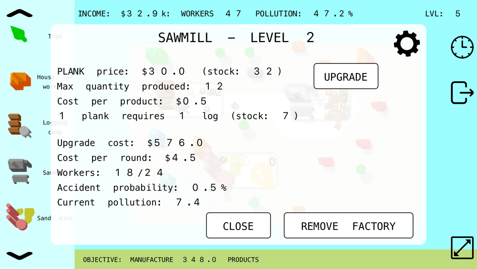
Task: Select the green Tree build icon
Action: click(19, 34)
